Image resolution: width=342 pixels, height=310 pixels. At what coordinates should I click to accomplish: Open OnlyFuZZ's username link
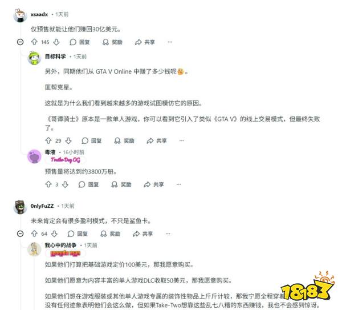pos(42,206)
